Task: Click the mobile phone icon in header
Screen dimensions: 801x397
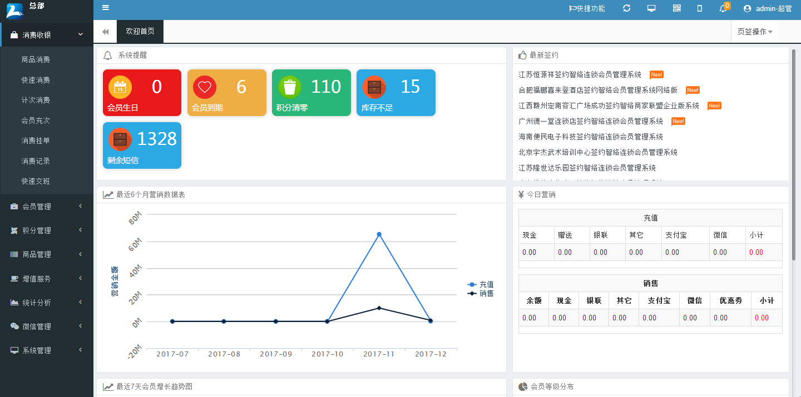Action: tap(700, 8)
